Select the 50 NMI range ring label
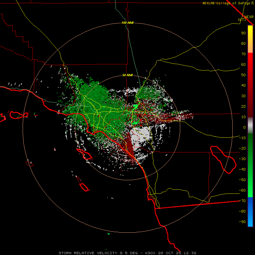The width and height of the screenshot is (255, 255). point(127,75)
